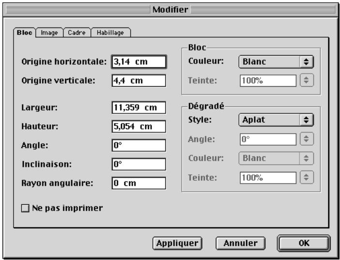
Task: Confirm with the OK button
Action: pyautogui.click(x=304, y=243)
